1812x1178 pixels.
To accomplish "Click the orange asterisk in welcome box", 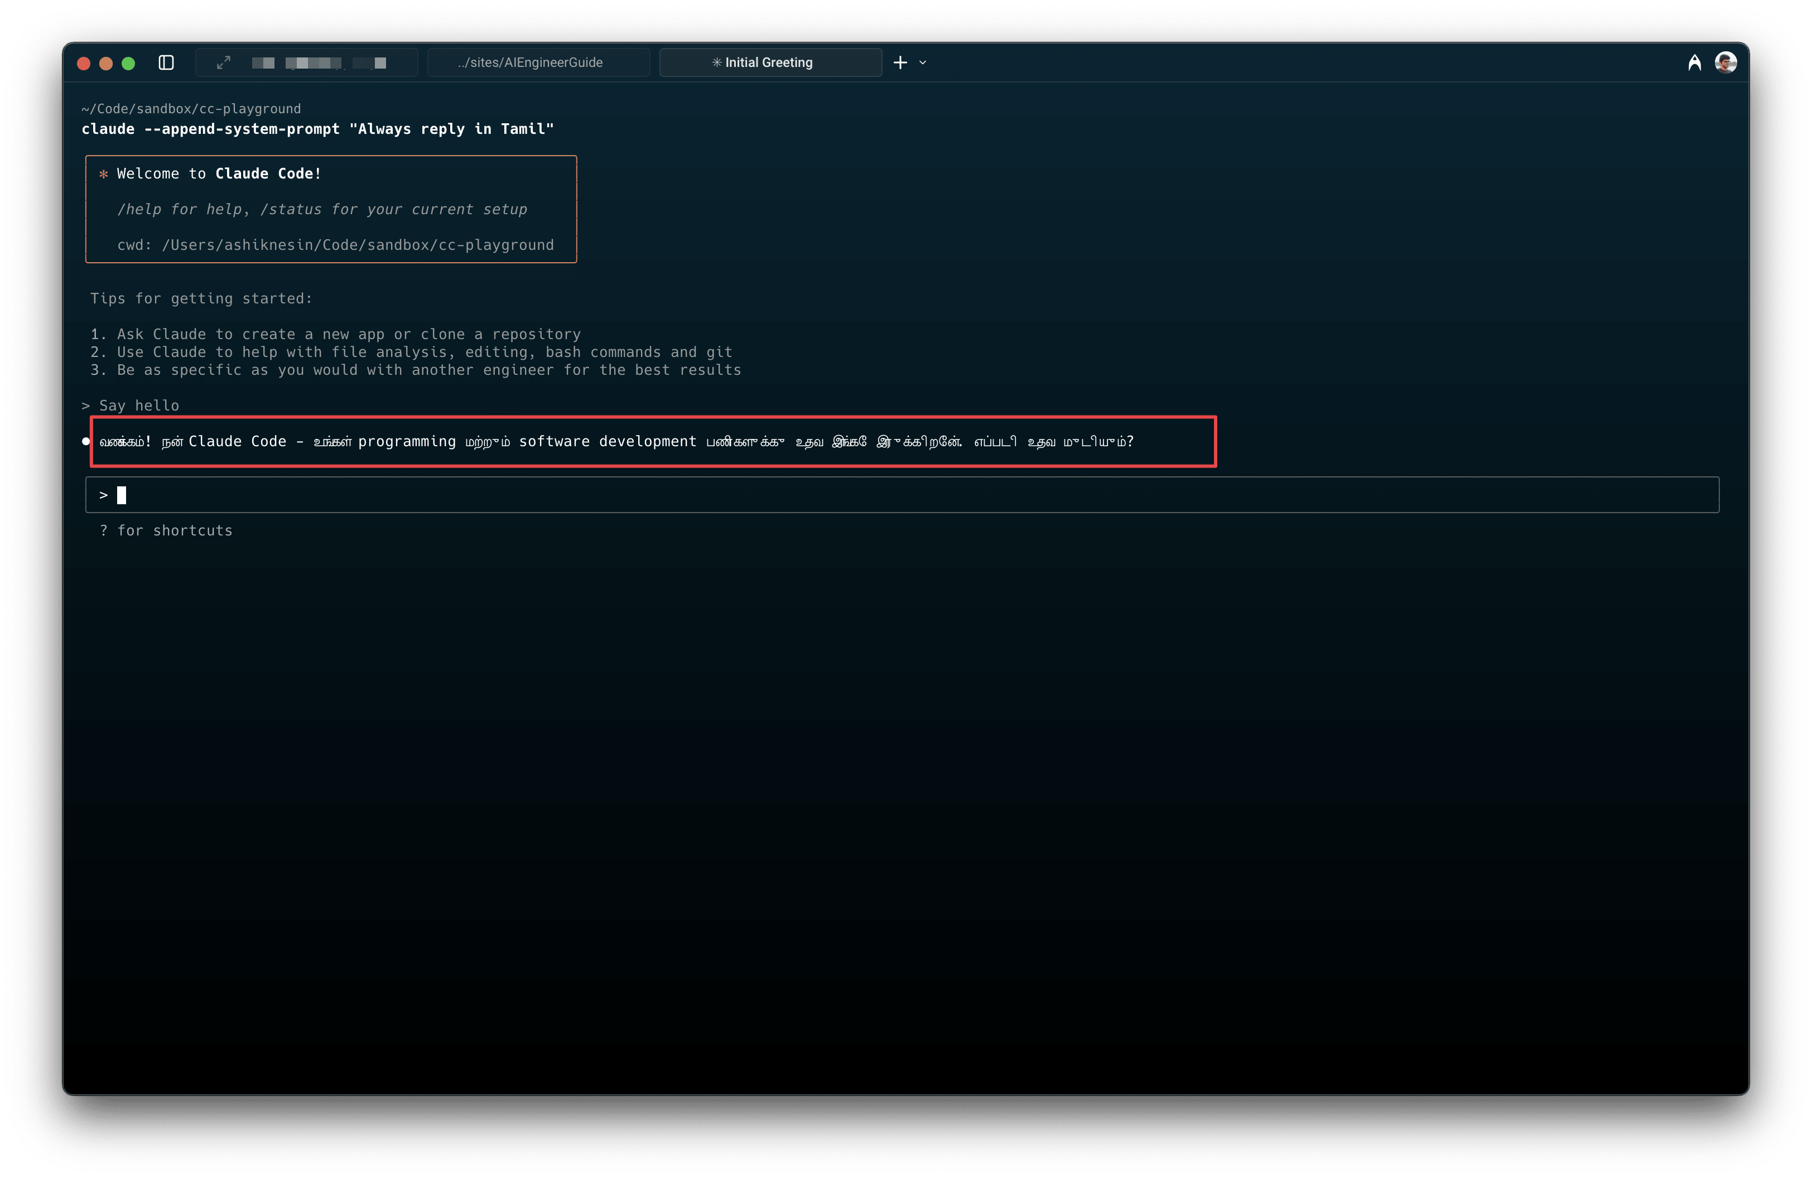I will (104, 174).
